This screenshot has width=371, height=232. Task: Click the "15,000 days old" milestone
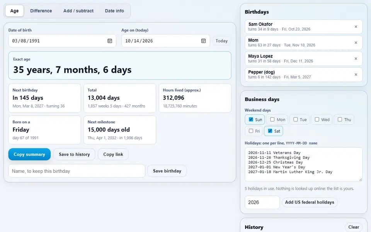coord(109,130)
